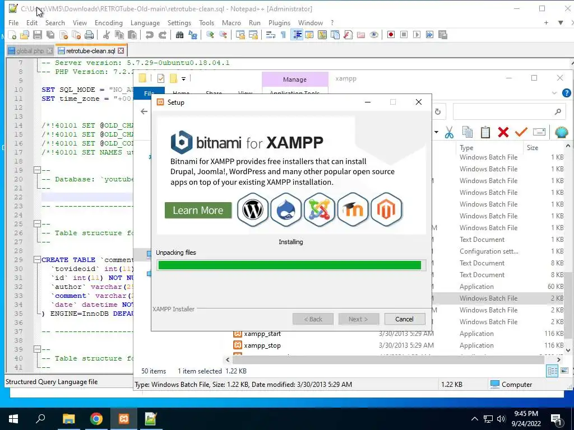Viewport: 574px width, 430px height.
Task: Open the Function List panel icon
Action: point(348,35)
